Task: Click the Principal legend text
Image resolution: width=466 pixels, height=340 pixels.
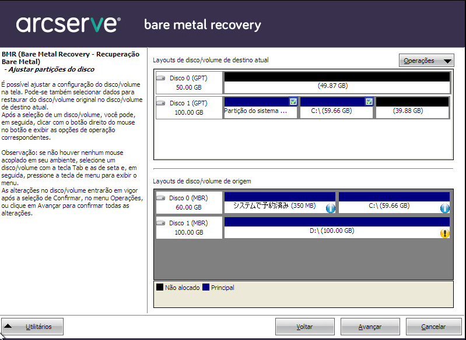Action: [223, 288]
